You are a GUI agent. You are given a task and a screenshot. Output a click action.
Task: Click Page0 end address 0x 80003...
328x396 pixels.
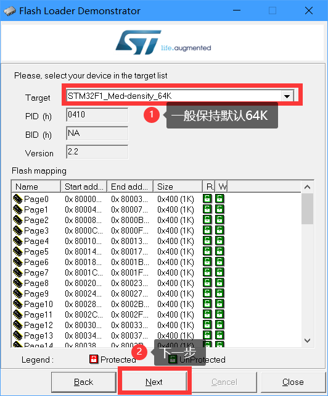click(x=129, y=199)
